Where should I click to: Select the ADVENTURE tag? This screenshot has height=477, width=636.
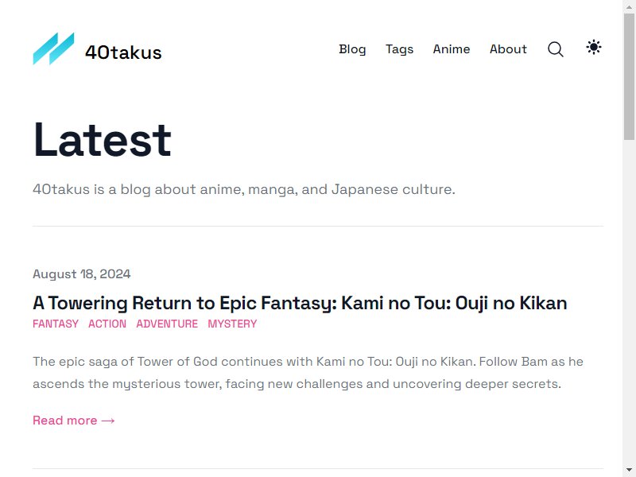pos(167,324)
